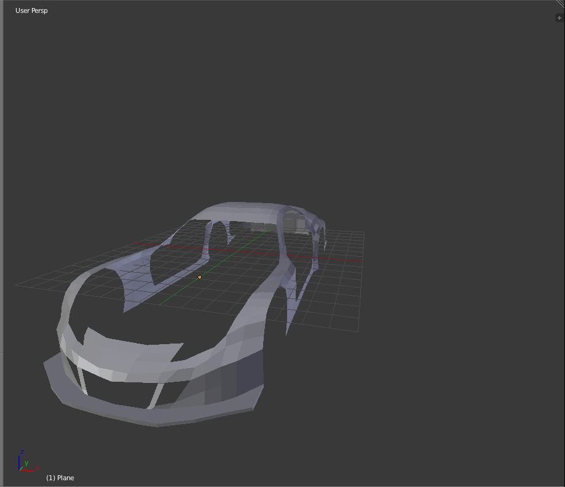The width and height of the screenshot is (565, 487).
Task: Click the XYZ axis orientation gizmo
Action: click(28, 461)
